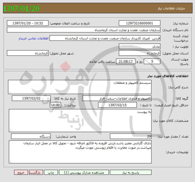Click the resize grip of شرح کلی نیاز box

10,92
